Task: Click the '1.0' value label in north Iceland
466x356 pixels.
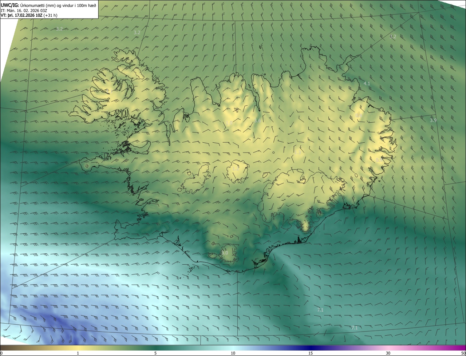Action: [x=229, y=123]
